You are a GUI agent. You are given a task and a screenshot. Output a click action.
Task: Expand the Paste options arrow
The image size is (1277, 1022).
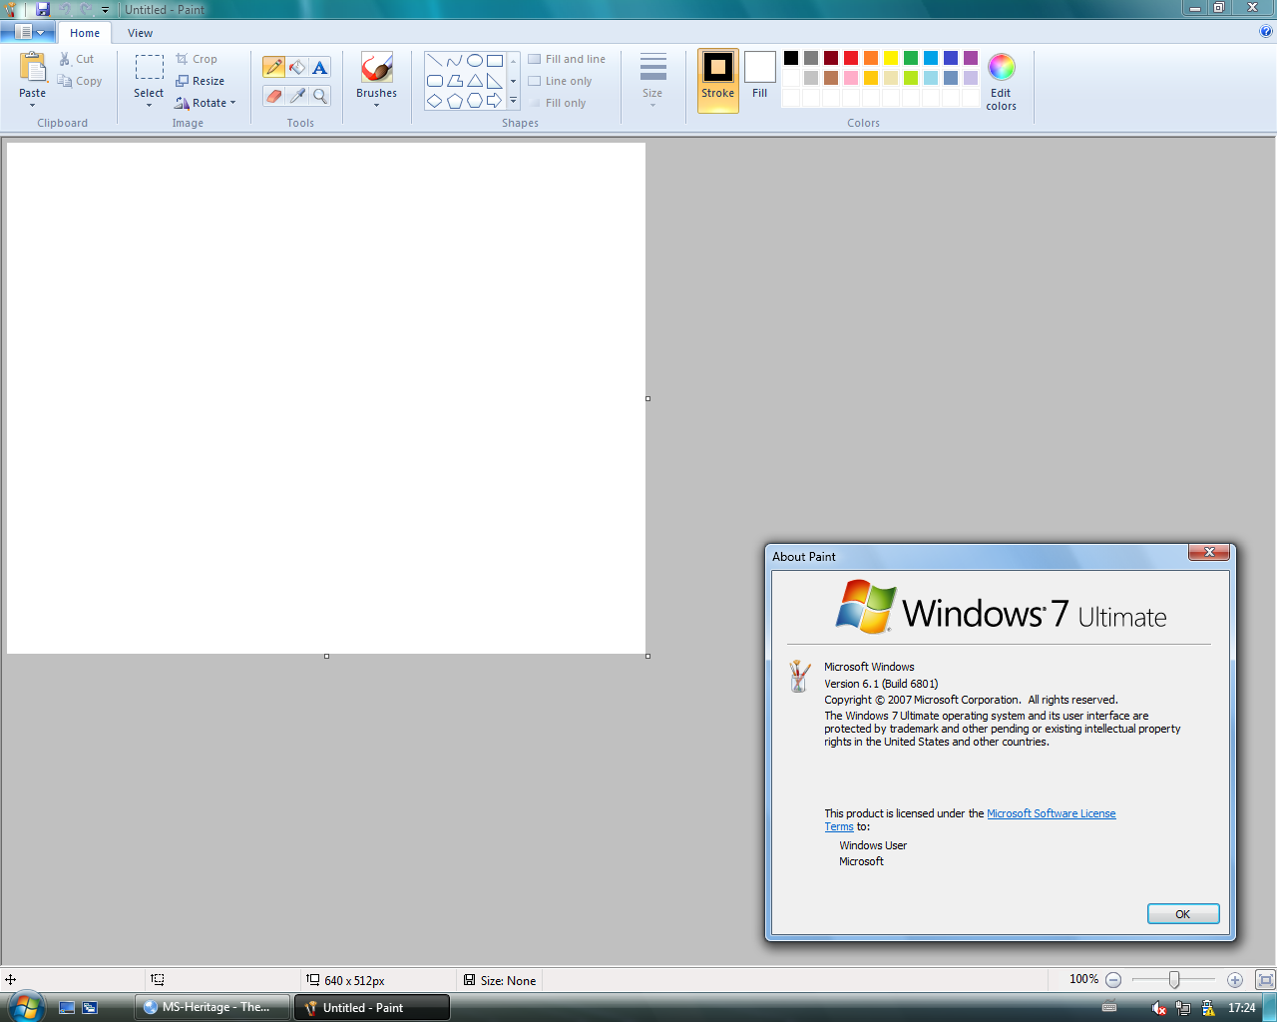coord(32,105)
